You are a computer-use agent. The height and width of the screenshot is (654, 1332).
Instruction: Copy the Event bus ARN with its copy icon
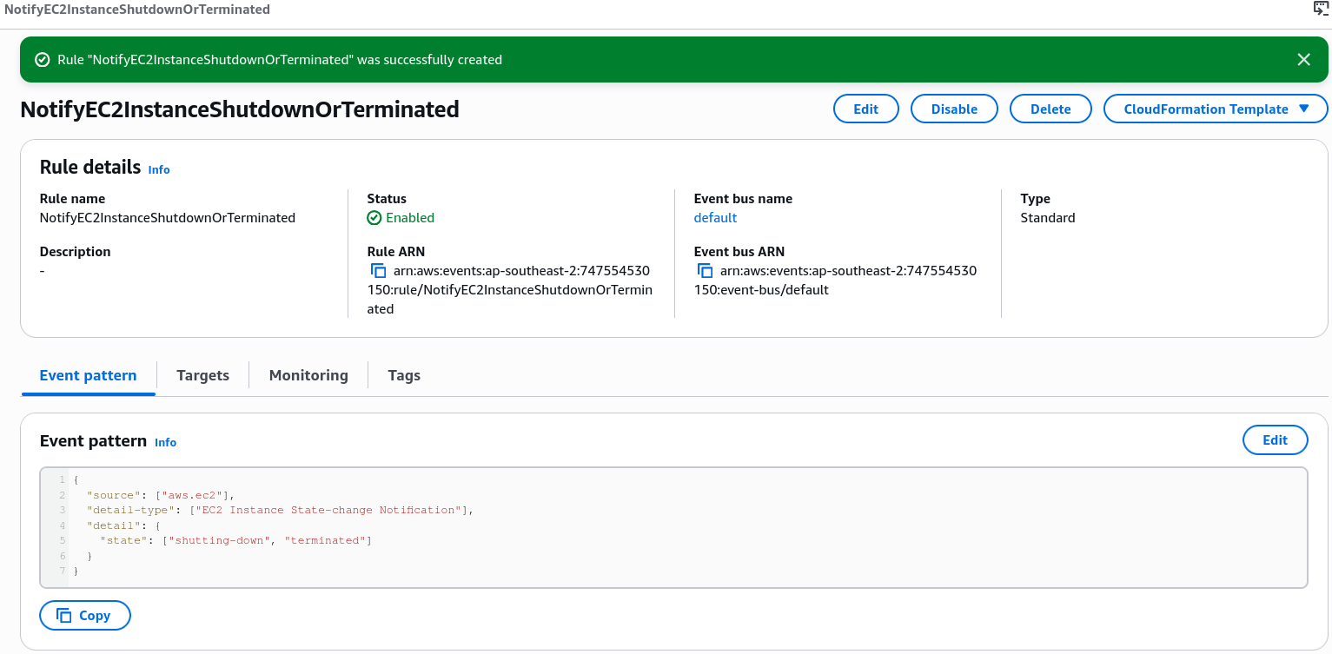[x=705, y=271]
